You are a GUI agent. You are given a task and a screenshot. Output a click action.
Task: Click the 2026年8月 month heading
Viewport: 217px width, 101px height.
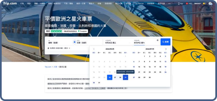(x=110, y=49)
